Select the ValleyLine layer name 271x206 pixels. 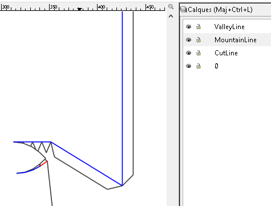pyautogui.click(x=229, y=27)
